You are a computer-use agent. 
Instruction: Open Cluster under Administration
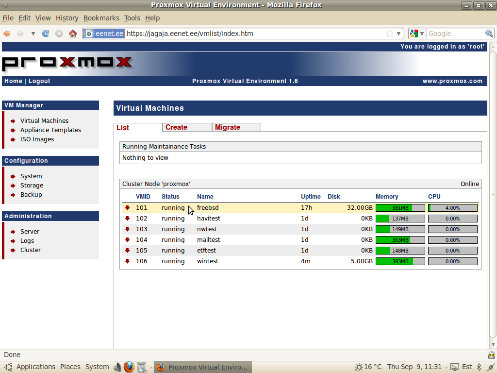coord(31,250)
